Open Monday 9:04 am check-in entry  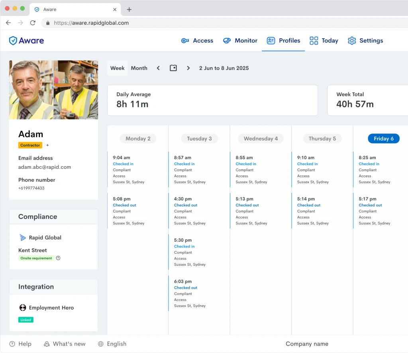coord(137,170)
